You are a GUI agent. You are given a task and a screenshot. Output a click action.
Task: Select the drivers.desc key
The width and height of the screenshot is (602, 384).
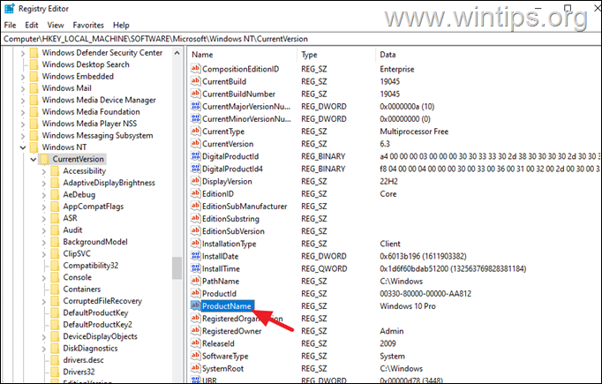83,360
